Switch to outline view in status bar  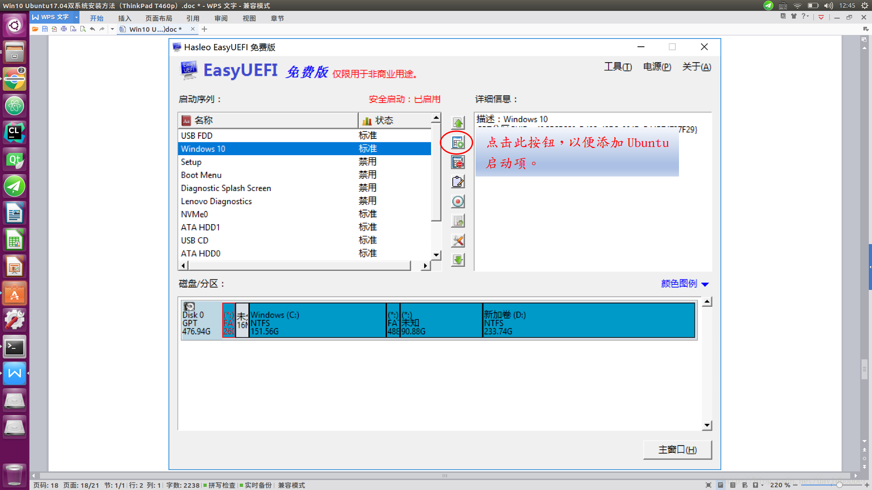[x=733, y=485]
